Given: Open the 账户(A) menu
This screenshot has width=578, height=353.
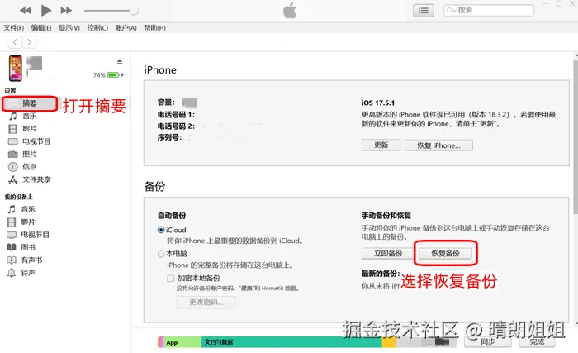Looking at the screenshot, I should pyautogui.click(x=126, y=27).
